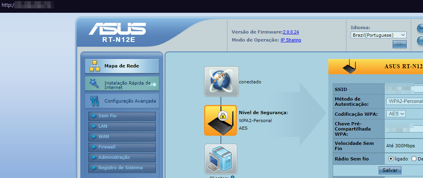Expand the Firewall menu

(122, 147)
